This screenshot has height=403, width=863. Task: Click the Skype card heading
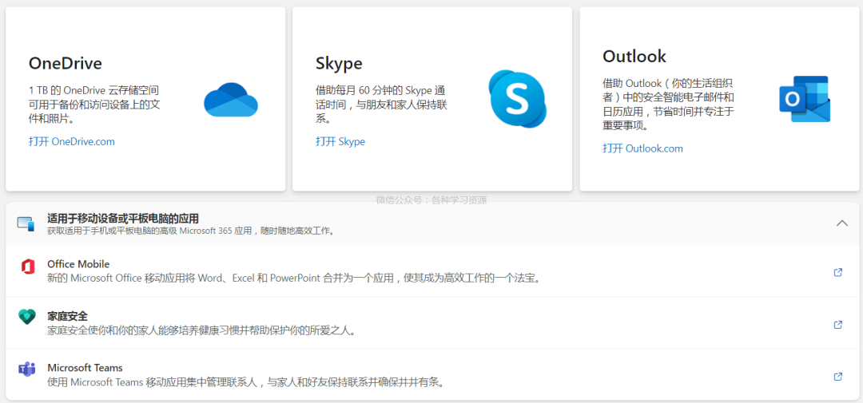(x=339, y=63)
